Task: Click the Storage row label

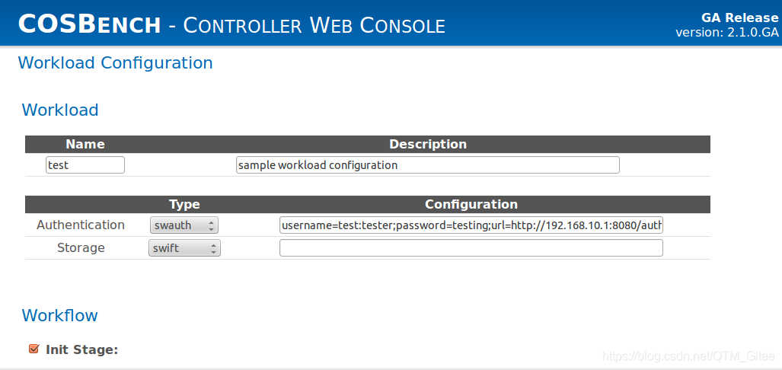Action: click(x=81, y=248)
